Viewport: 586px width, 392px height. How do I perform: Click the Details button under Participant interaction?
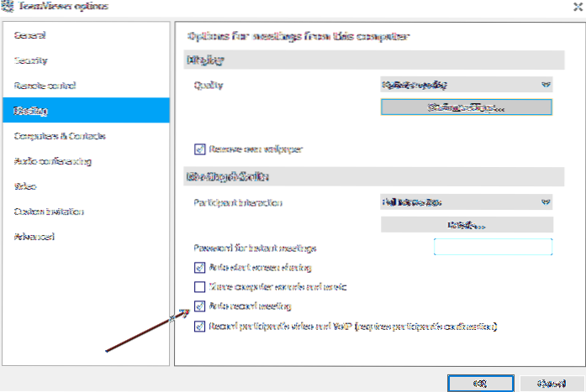pyautogui.click(x=467, y=225)
